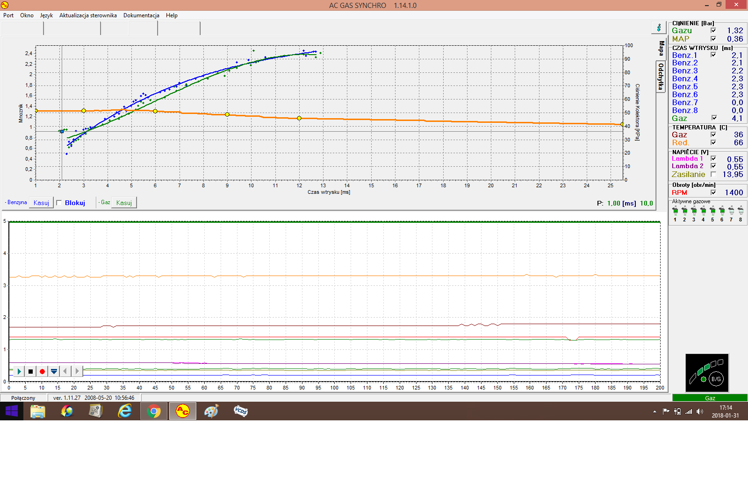
Task: Click the Benz.7 injection time label
Action: click(685, 102)
